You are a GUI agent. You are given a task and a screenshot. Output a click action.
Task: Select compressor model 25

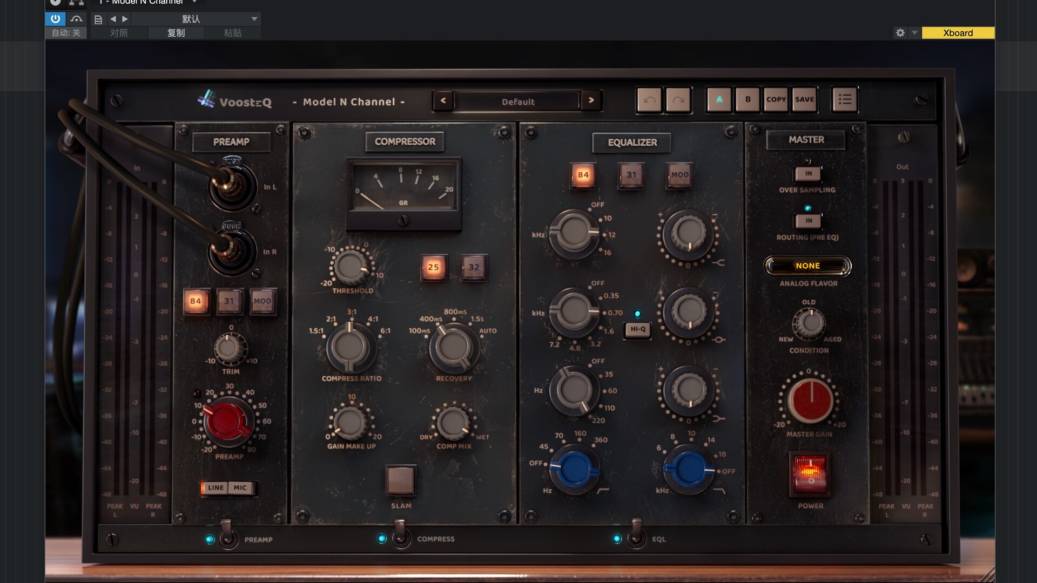pyautogui.click(x=433, y=267)
